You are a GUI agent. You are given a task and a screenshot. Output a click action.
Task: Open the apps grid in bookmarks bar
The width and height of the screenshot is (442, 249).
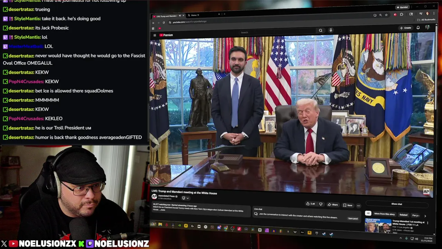pos(153,28)
